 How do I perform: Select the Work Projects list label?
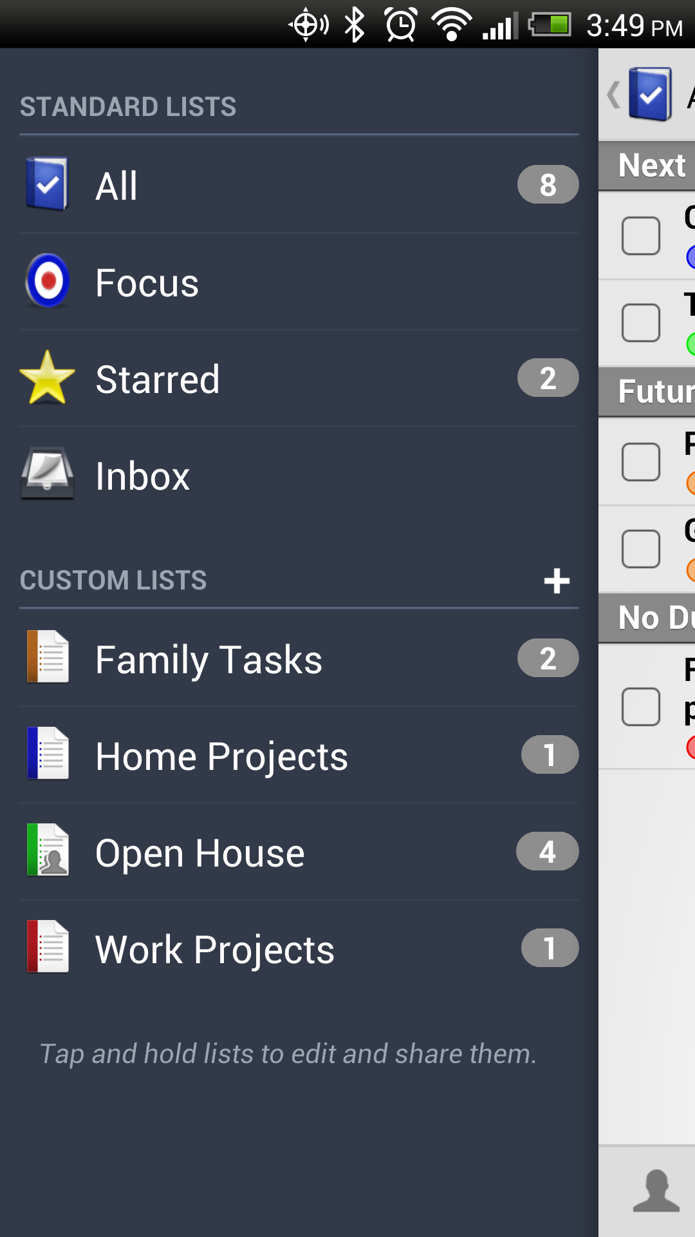(215, 950)
